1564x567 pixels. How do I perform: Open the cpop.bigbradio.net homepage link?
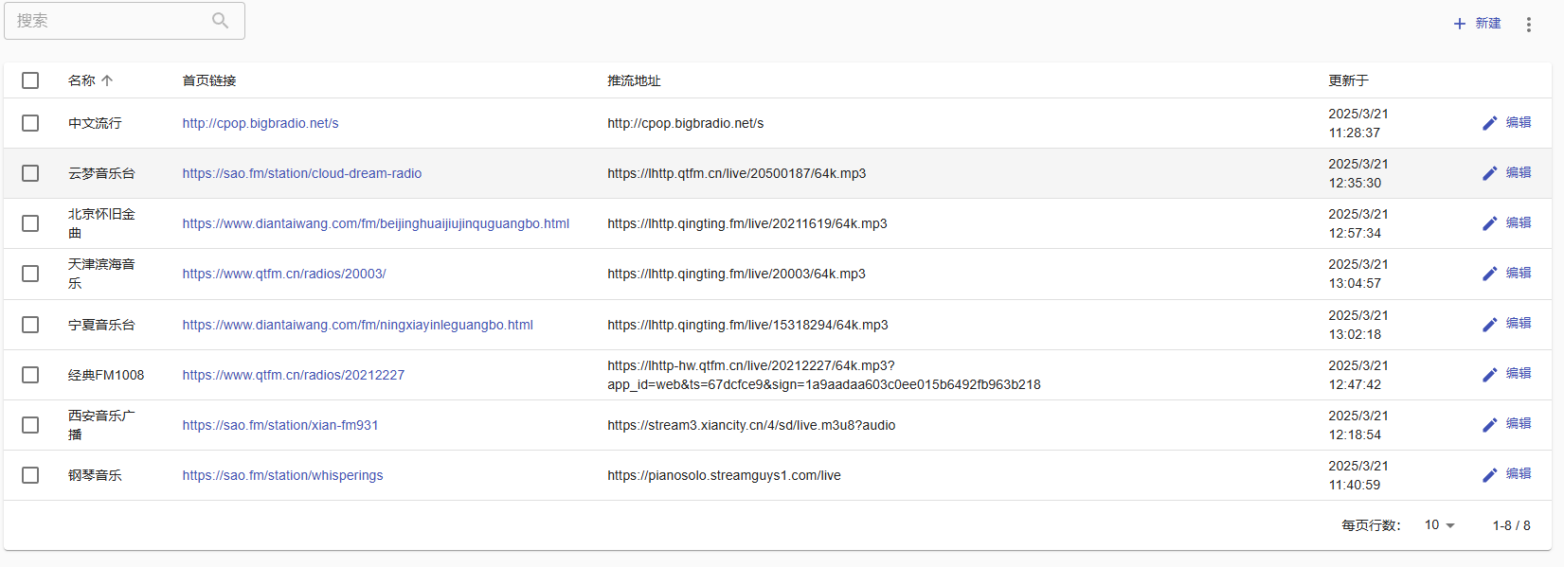[x=261, y=123]
